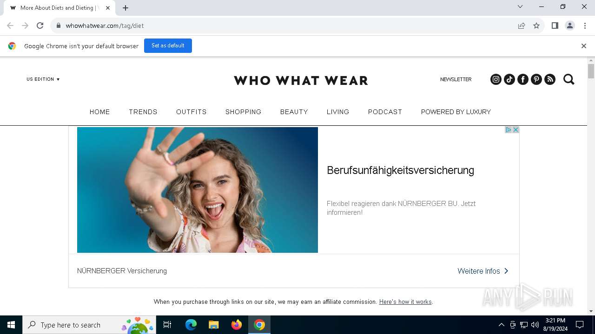Viewport: 595px width, 334px height.
Task: Open the Trends menu item
Action: (143, 112)
